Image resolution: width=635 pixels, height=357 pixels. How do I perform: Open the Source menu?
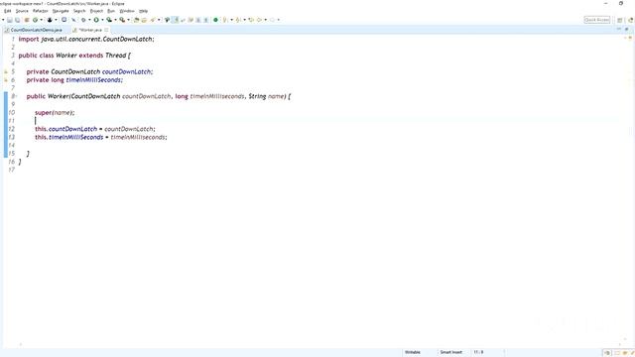22,11
